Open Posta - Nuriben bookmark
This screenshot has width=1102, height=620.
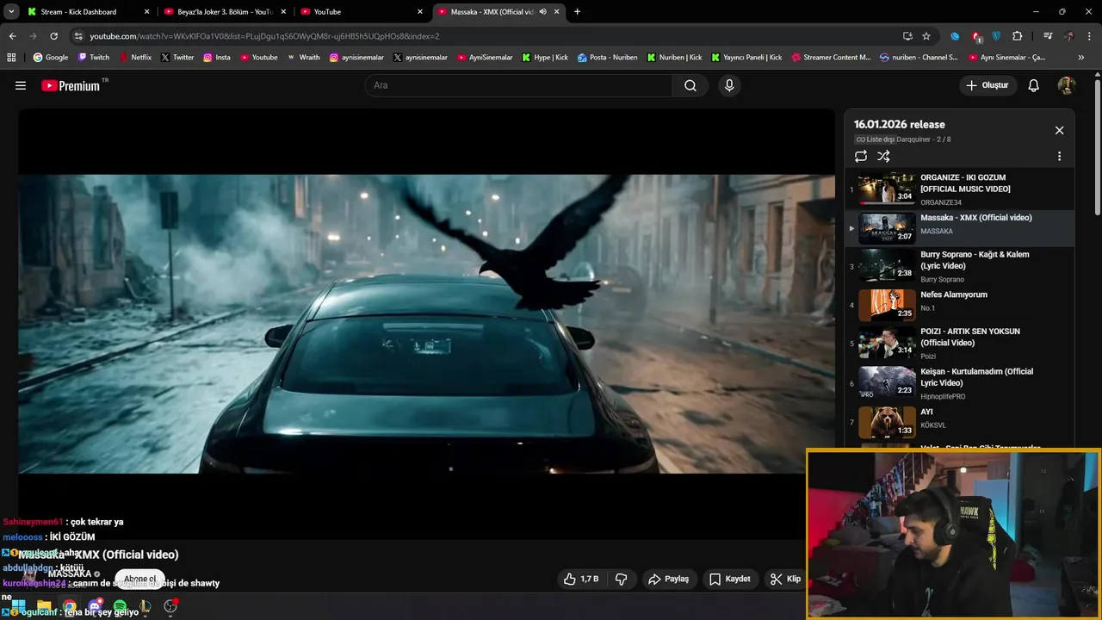(x=608, y=58)
